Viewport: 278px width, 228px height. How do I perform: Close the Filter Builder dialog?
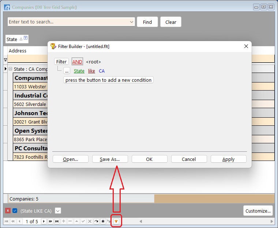point(246,47)
